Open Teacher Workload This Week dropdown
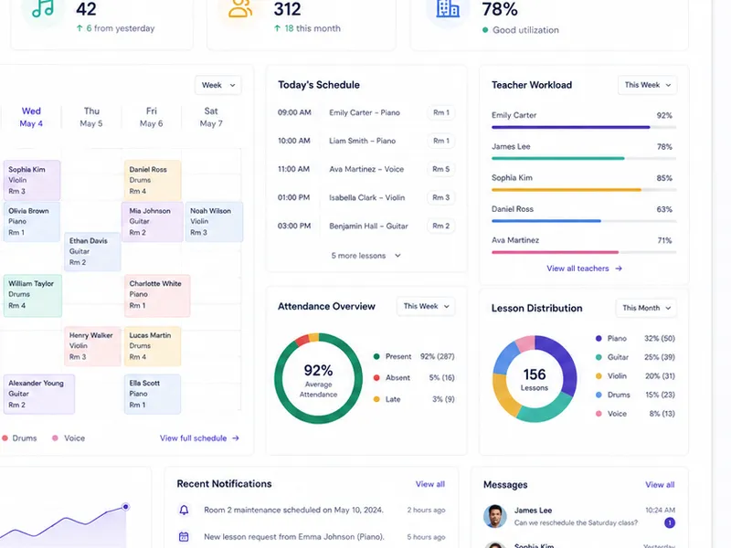Image resolution: width=731 pixels, height=548 pixels. point(648,85)
